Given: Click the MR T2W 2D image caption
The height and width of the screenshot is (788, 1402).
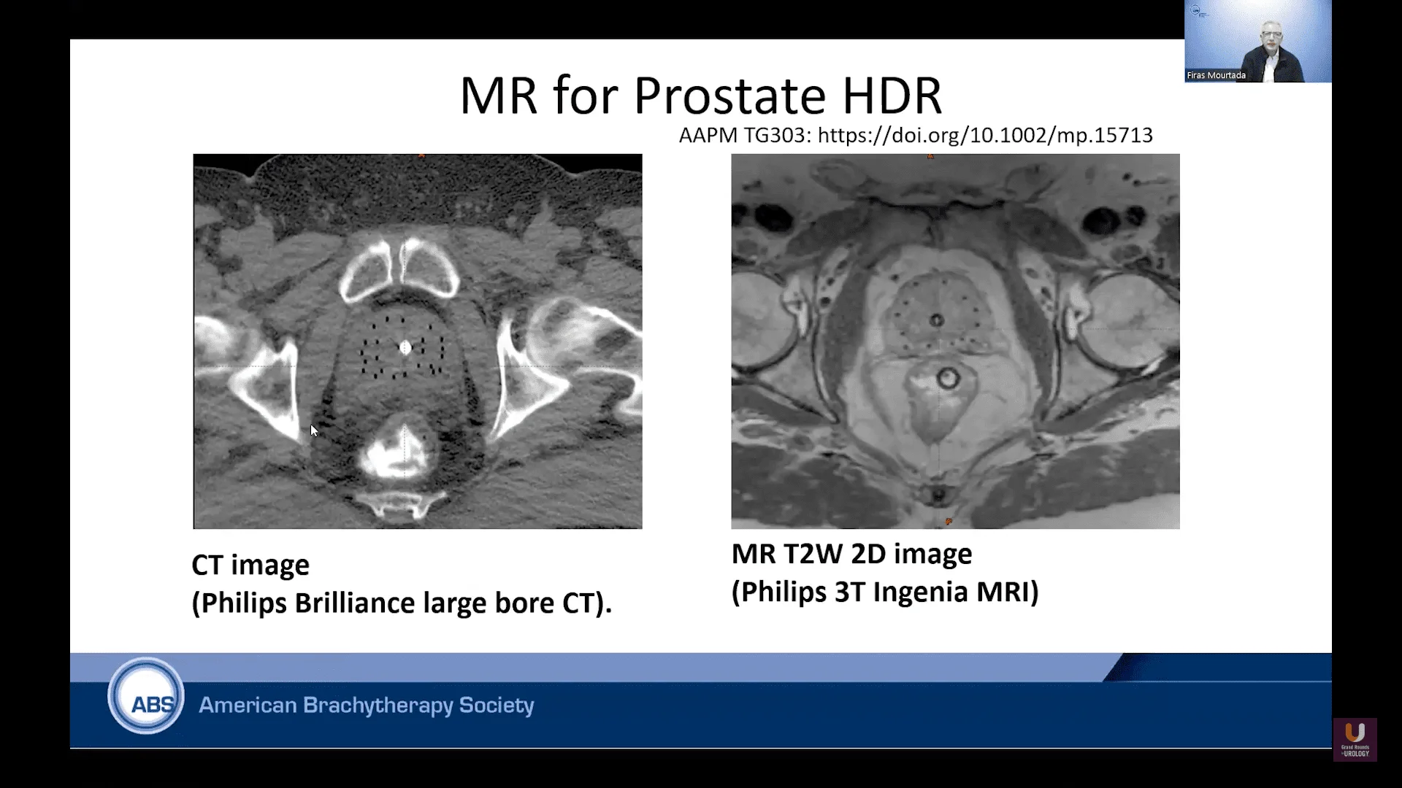Looking at the screenshot, I should [851, 555].
